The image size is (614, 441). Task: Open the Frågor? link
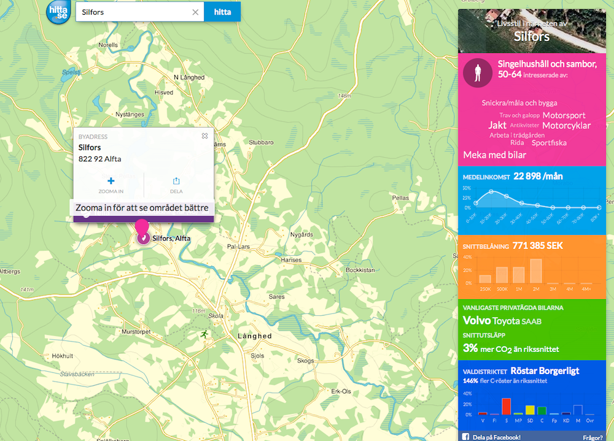[x=592, y=437]
